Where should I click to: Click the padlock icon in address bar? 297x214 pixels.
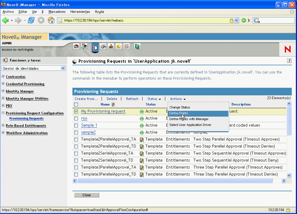pos(231,20)
